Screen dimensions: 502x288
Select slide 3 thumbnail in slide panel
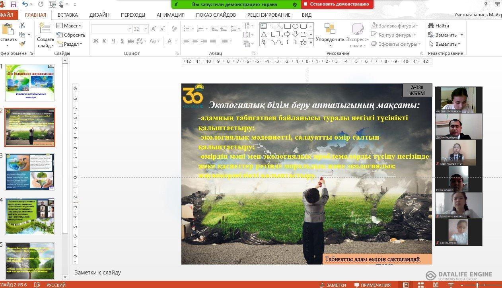[x=30, y=172]
